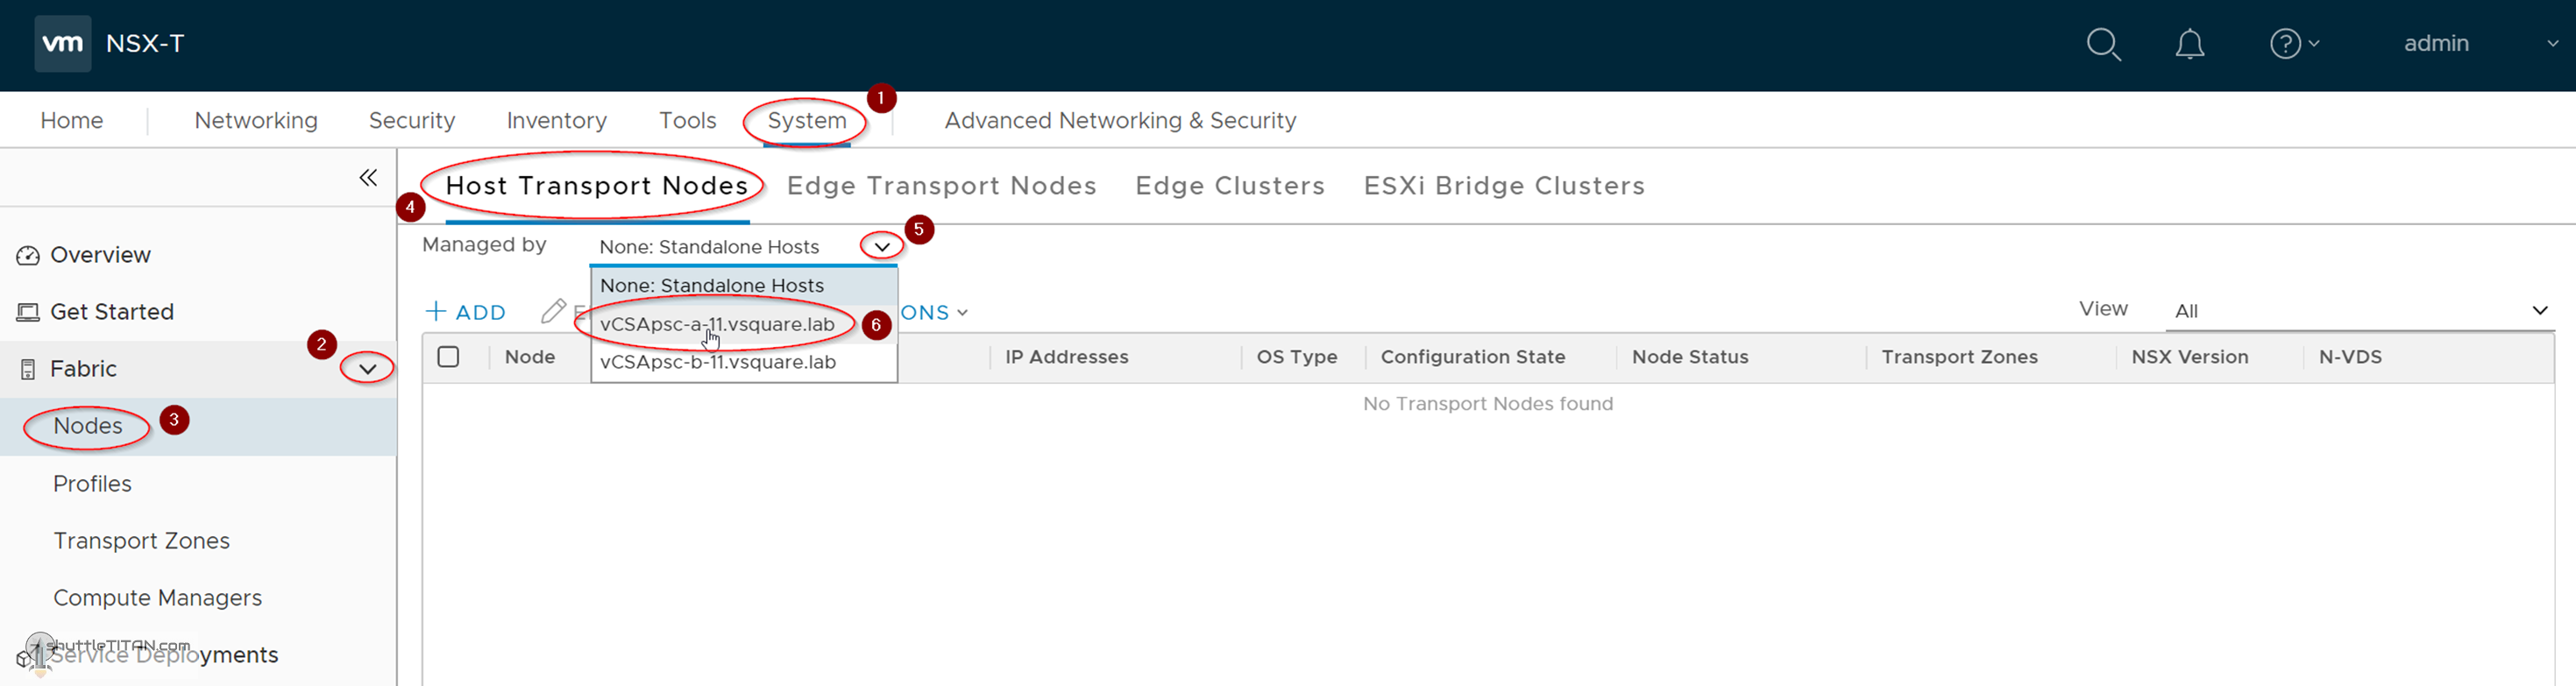Open the Compute Managers page
The height and width of the screenshot is (686, 2576).
click(x=157, y=597)
